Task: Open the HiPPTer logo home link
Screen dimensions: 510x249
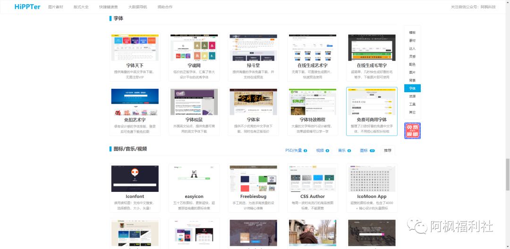Action: point(27,7)
